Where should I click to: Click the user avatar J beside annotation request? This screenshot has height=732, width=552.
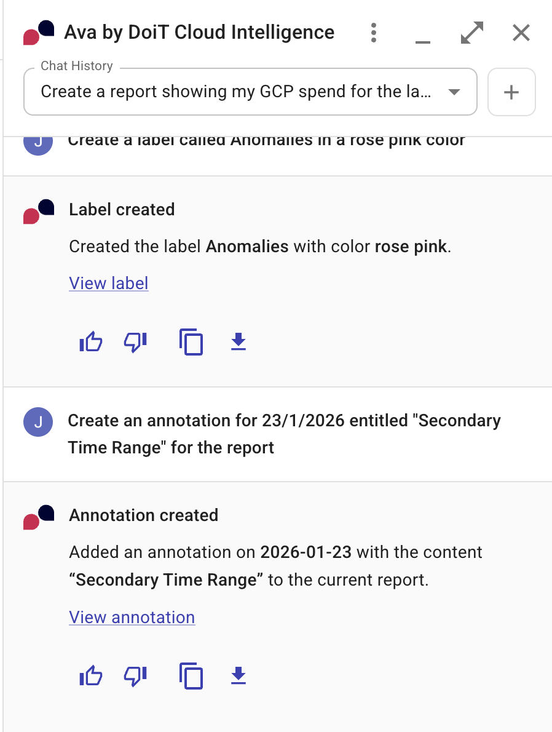(38, 422)
